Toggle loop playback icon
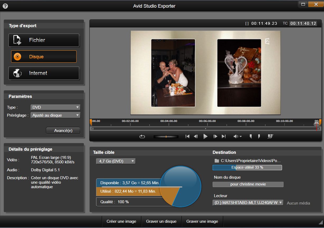 [x=142, y=136]
